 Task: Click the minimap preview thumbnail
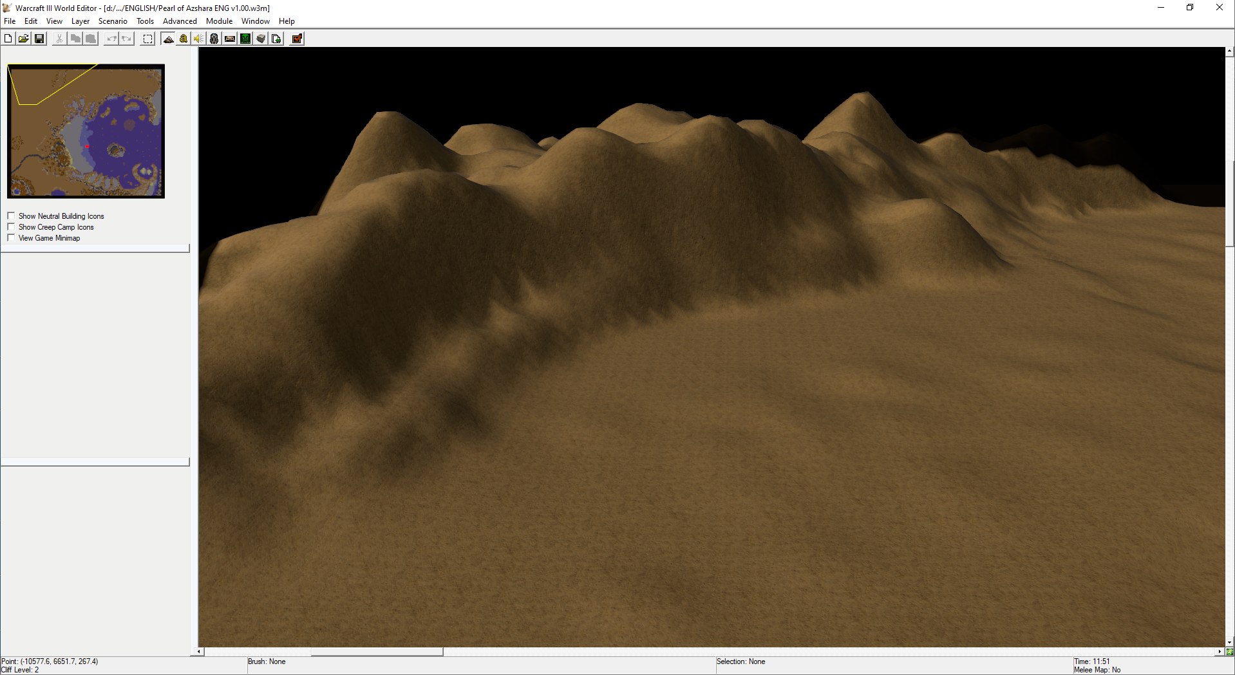tap(86, 131)
